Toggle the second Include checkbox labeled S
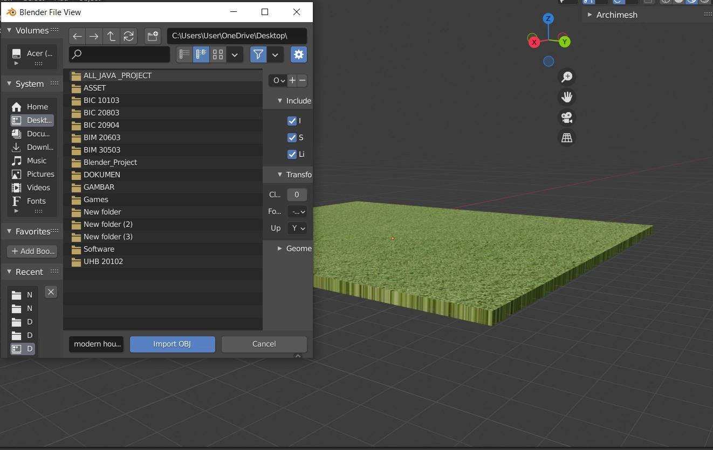 click(x=292, y=137)
